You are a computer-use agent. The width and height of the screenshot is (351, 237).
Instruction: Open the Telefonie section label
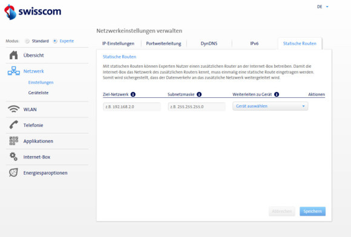33,125
